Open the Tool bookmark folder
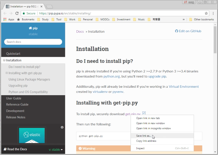This screenshot has width=218, height=155. click(x=56, y=19)
